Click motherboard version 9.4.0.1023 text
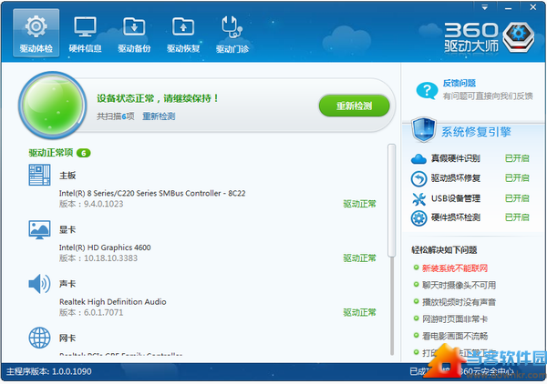Screen dimensions: 547x384 91,204
